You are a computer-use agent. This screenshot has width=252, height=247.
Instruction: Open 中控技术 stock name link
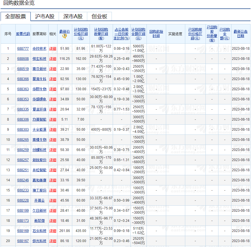(x=39, y=49)
